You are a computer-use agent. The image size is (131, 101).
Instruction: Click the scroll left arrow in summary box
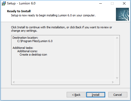point(14,82)
